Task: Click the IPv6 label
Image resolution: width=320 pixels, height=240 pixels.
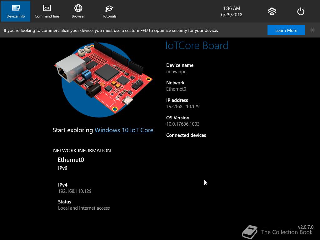Action: [x=62, y=168]
